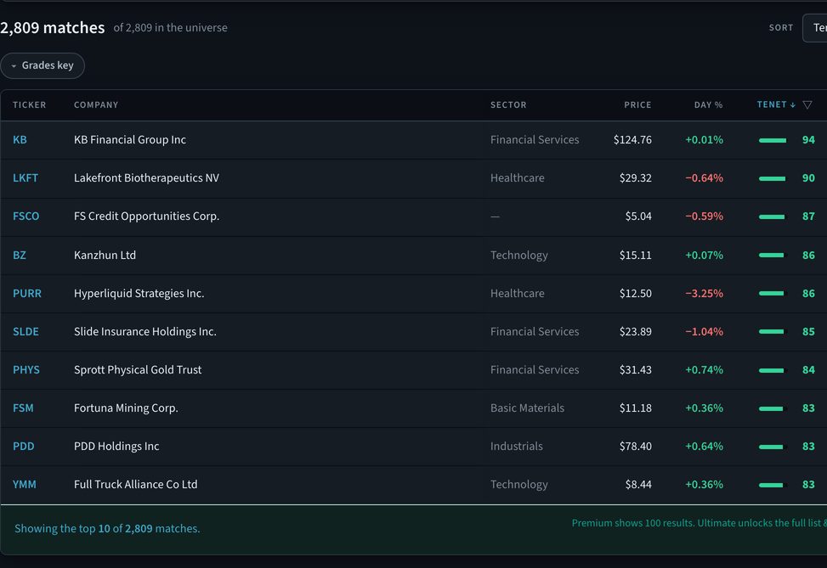The image size is (827, 568).
Task: Click the Tenet score bar for LKFT
Action: click(773, 178)
